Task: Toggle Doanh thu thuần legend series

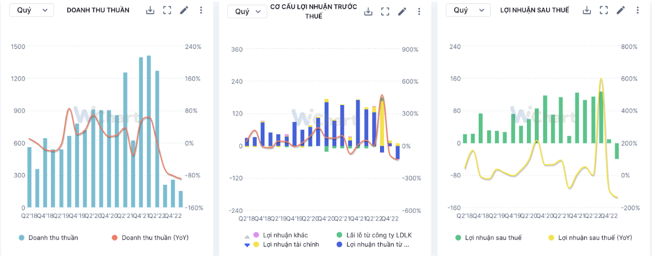Action: click(53, 237)
